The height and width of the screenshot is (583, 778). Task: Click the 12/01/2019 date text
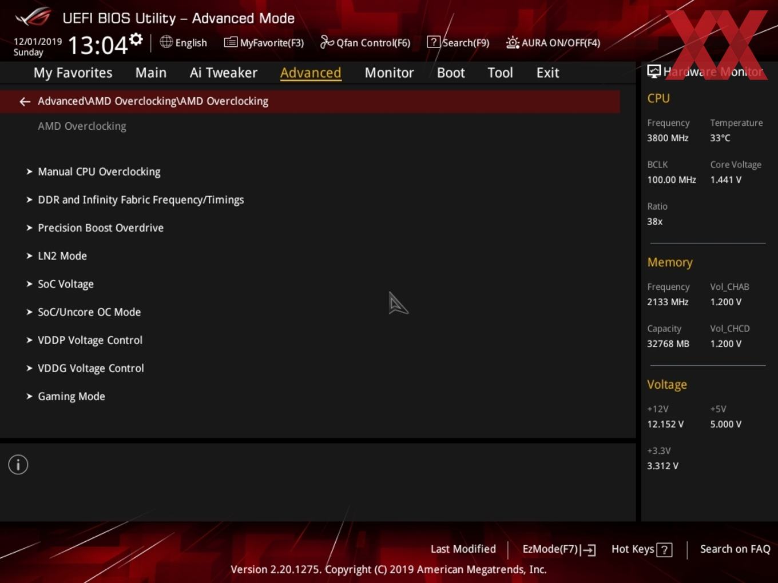pyautogui.click(x=38, y=42)
